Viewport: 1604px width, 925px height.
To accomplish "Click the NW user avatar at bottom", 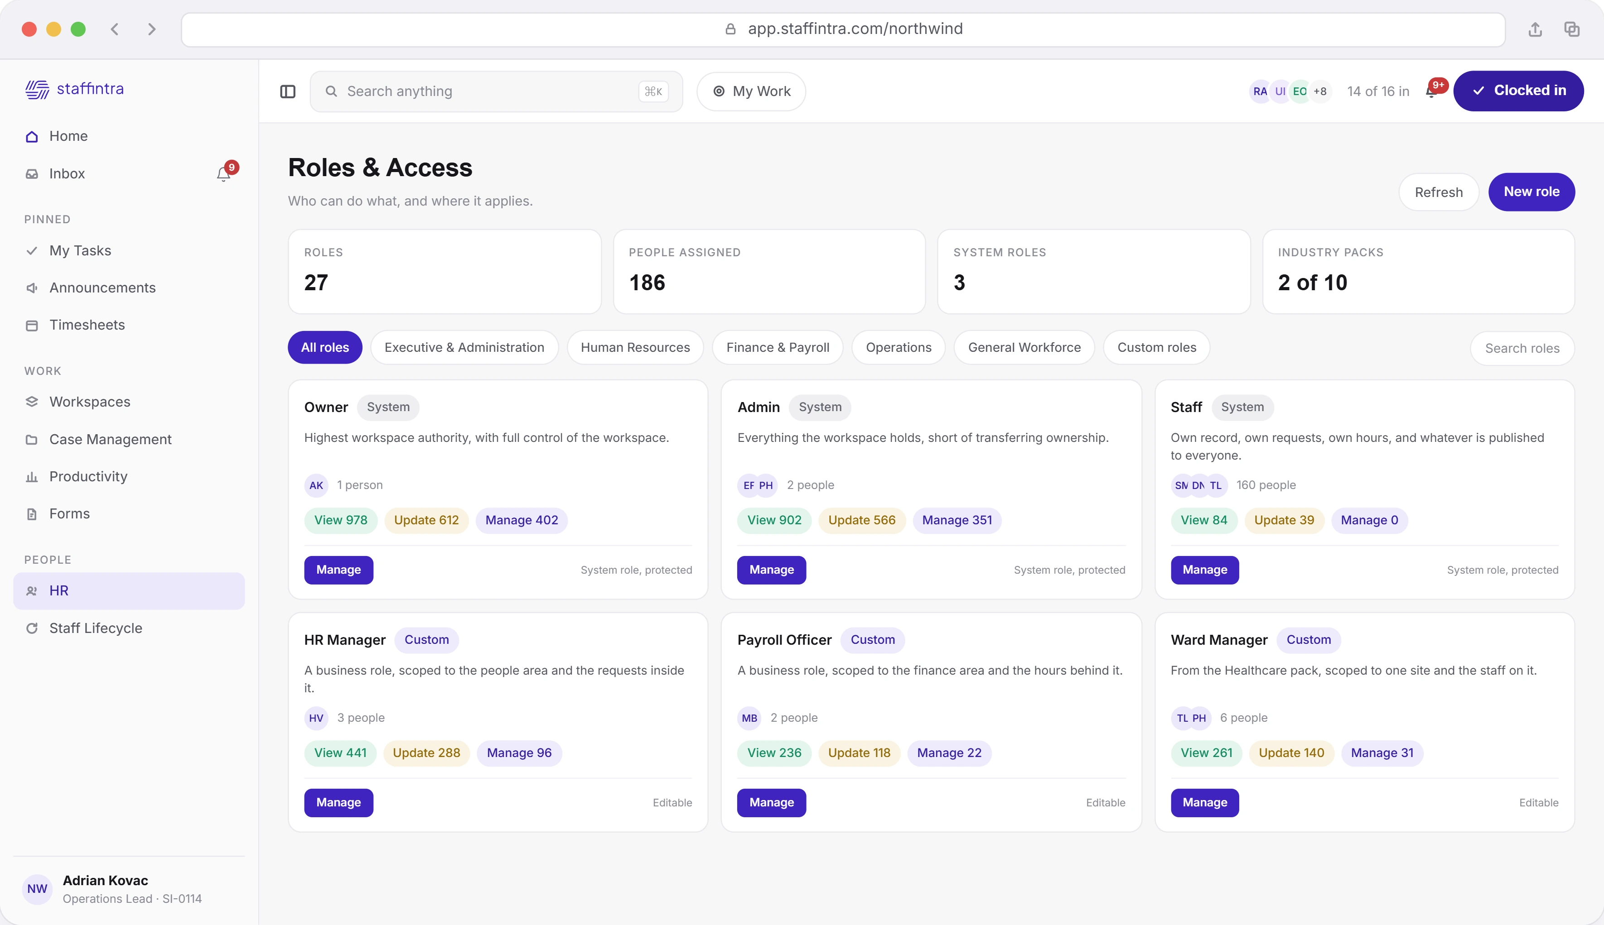I will point(38,889).
